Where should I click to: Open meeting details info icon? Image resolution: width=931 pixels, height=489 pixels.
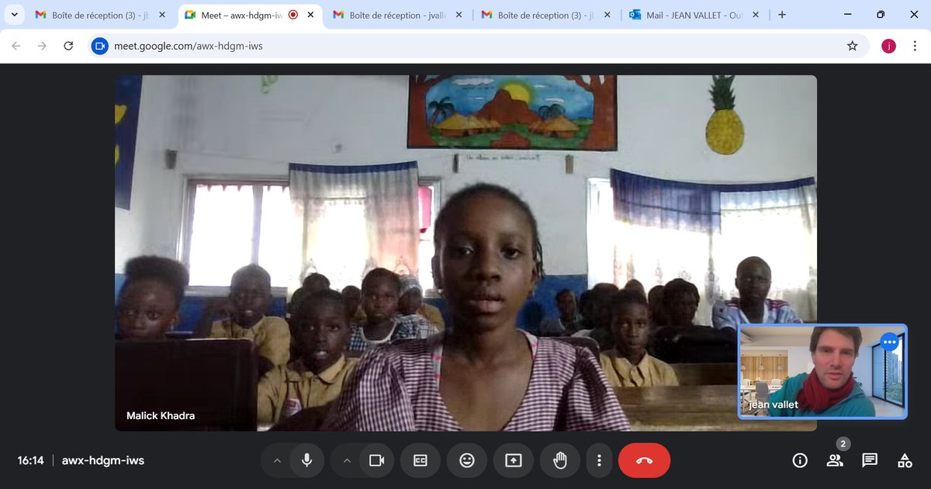coord(800,460)
